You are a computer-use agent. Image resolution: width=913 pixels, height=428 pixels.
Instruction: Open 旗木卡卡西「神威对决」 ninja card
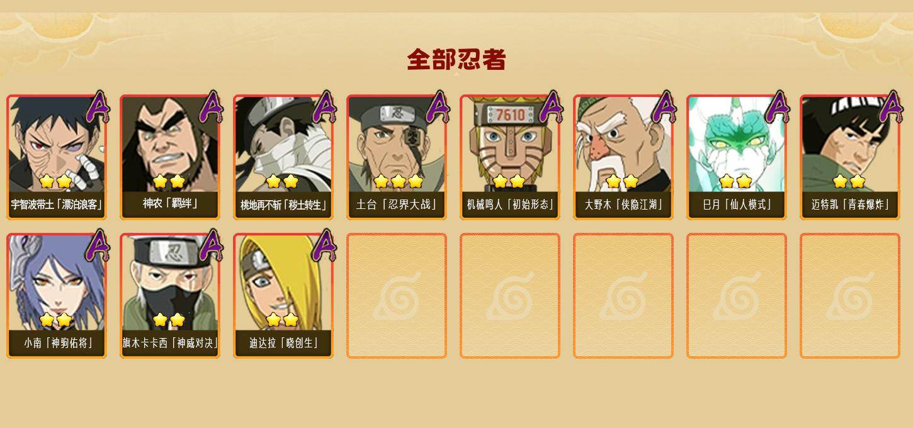pyautogui.click(x=170, y=295)
